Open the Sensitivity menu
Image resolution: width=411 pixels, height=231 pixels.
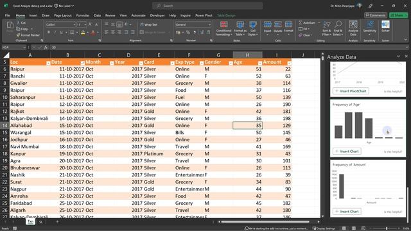coord(370,28)
